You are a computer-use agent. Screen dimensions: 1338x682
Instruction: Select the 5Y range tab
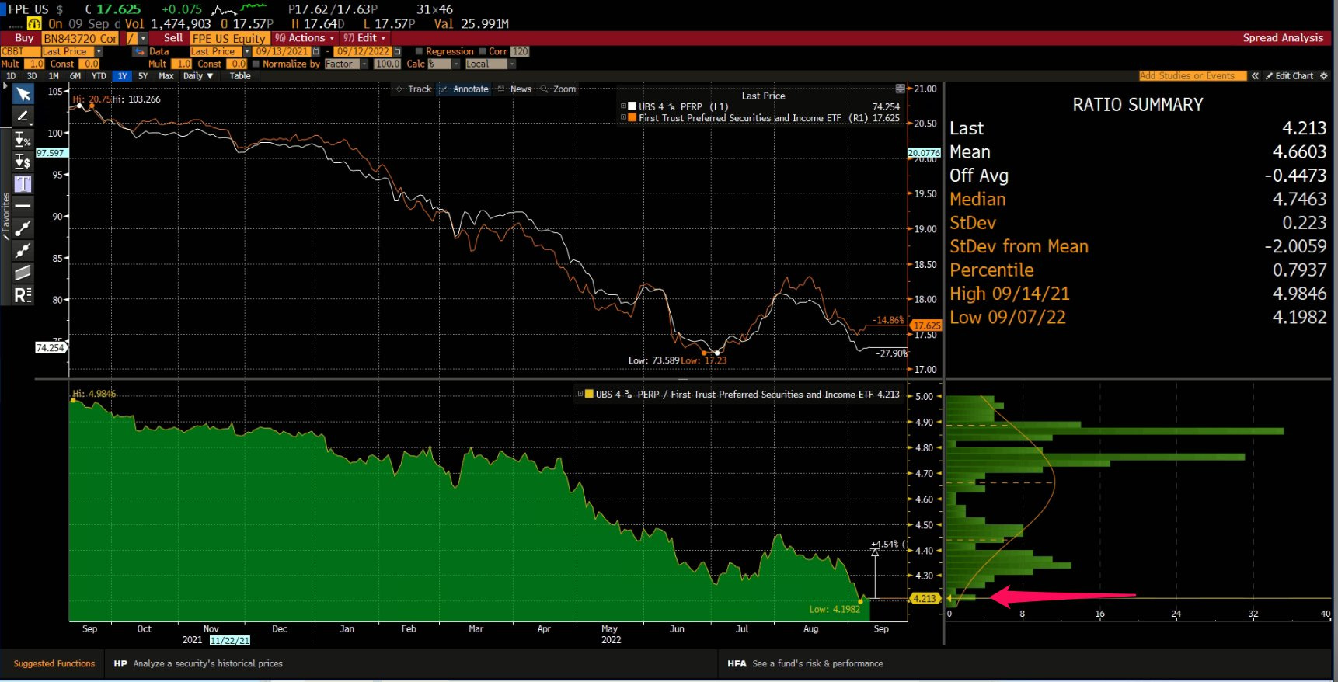pos(143,76)
